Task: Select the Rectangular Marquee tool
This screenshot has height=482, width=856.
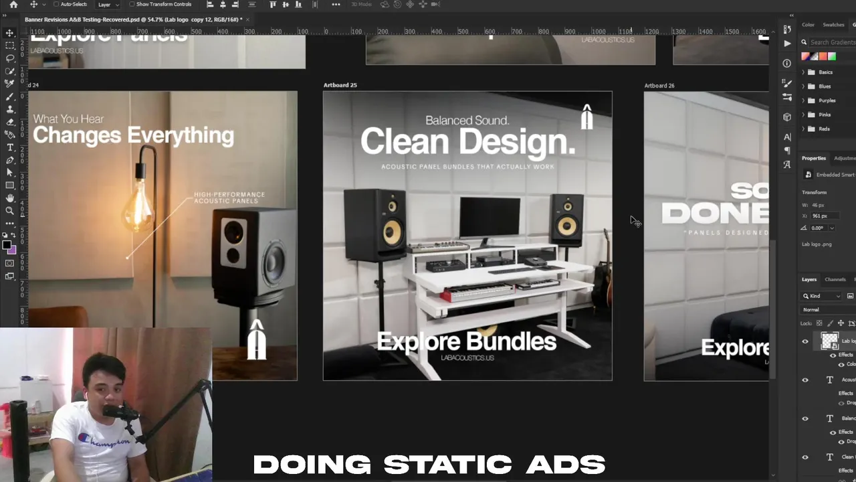Action: tap(10, 46)
